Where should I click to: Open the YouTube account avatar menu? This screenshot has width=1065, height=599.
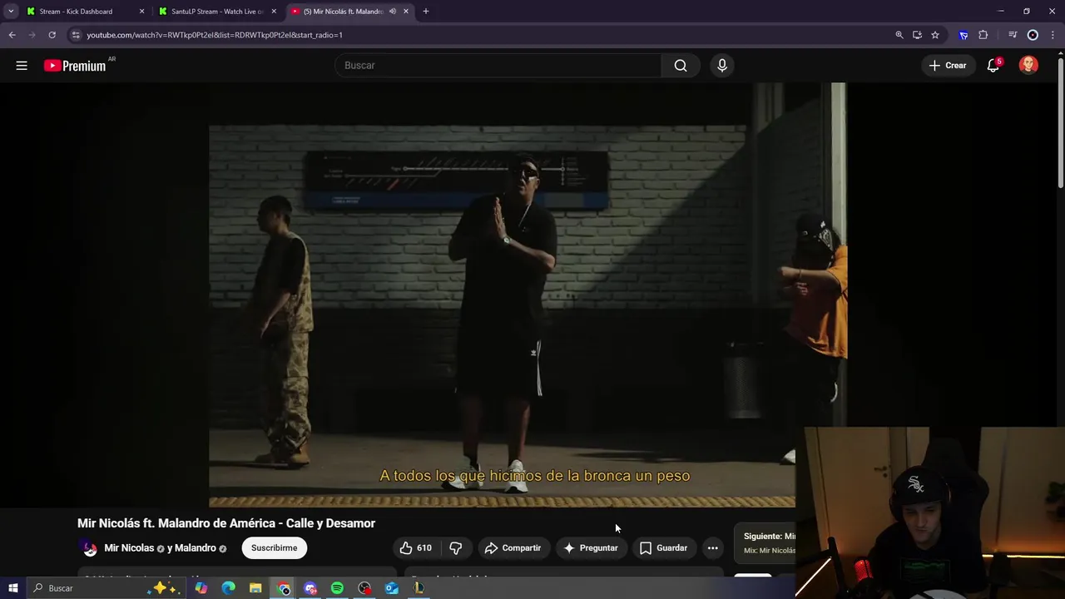pos(1028,65)
